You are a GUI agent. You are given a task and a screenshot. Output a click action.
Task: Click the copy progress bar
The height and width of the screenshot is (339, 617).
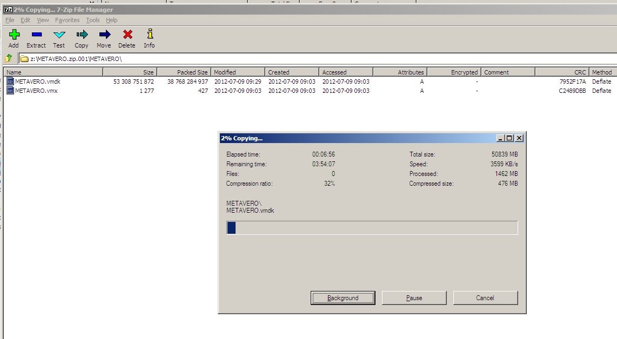(372, 228)
